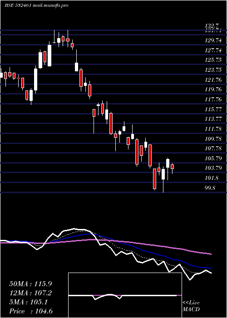Select the 123.75 price axis label

click(x=213, y=70)
